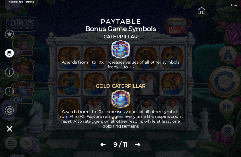Click the Caterpillar symbol image

point(121,49)
